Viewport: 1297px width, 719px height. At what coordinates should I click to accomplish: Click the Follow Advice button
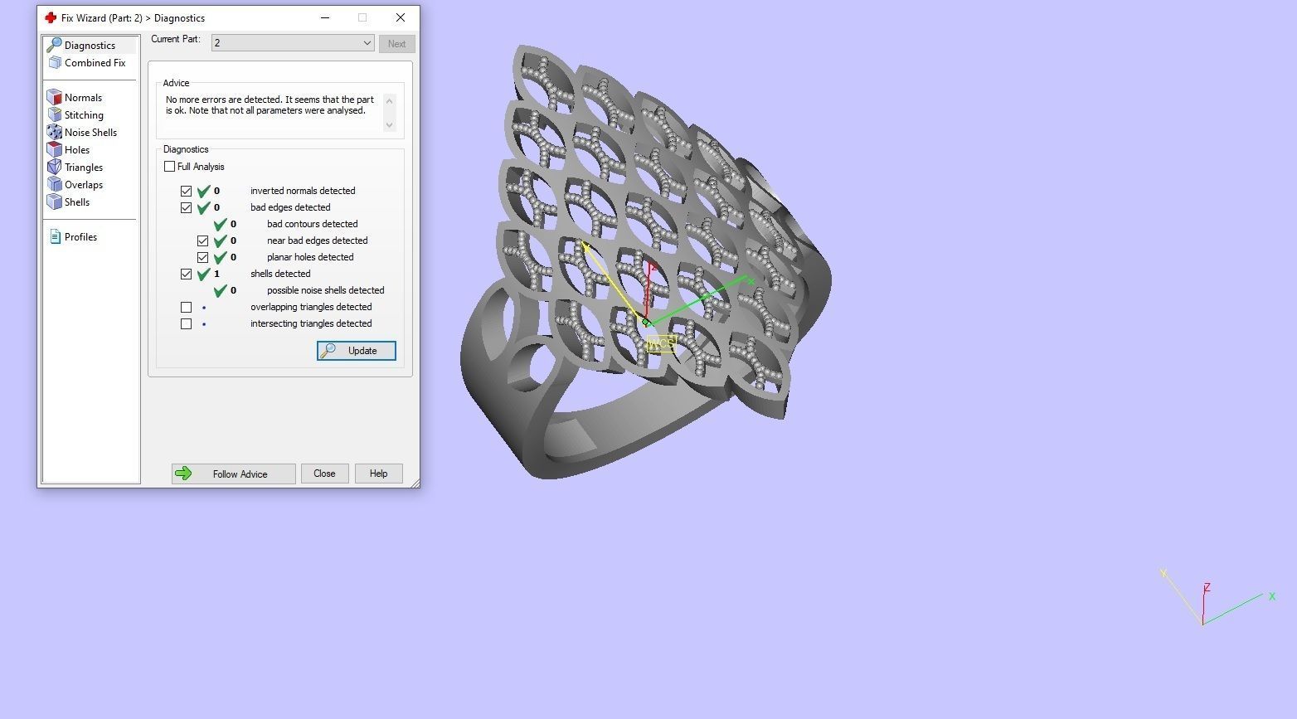pyautogui.click(x=233, y=474)
